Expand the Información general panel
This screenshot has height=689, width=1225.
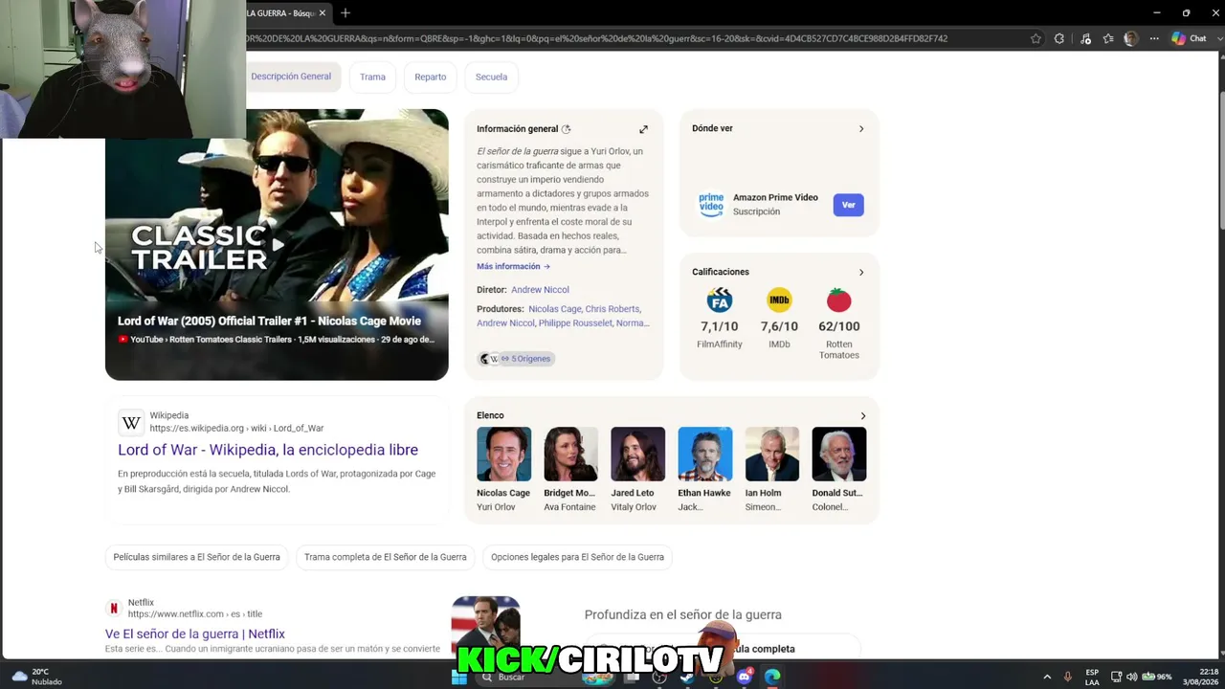coord(643,129)
